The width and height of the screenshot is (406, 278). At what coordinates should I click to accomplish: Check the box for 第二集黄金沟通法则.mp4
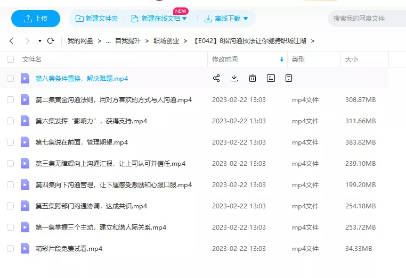tap(11, 100)
